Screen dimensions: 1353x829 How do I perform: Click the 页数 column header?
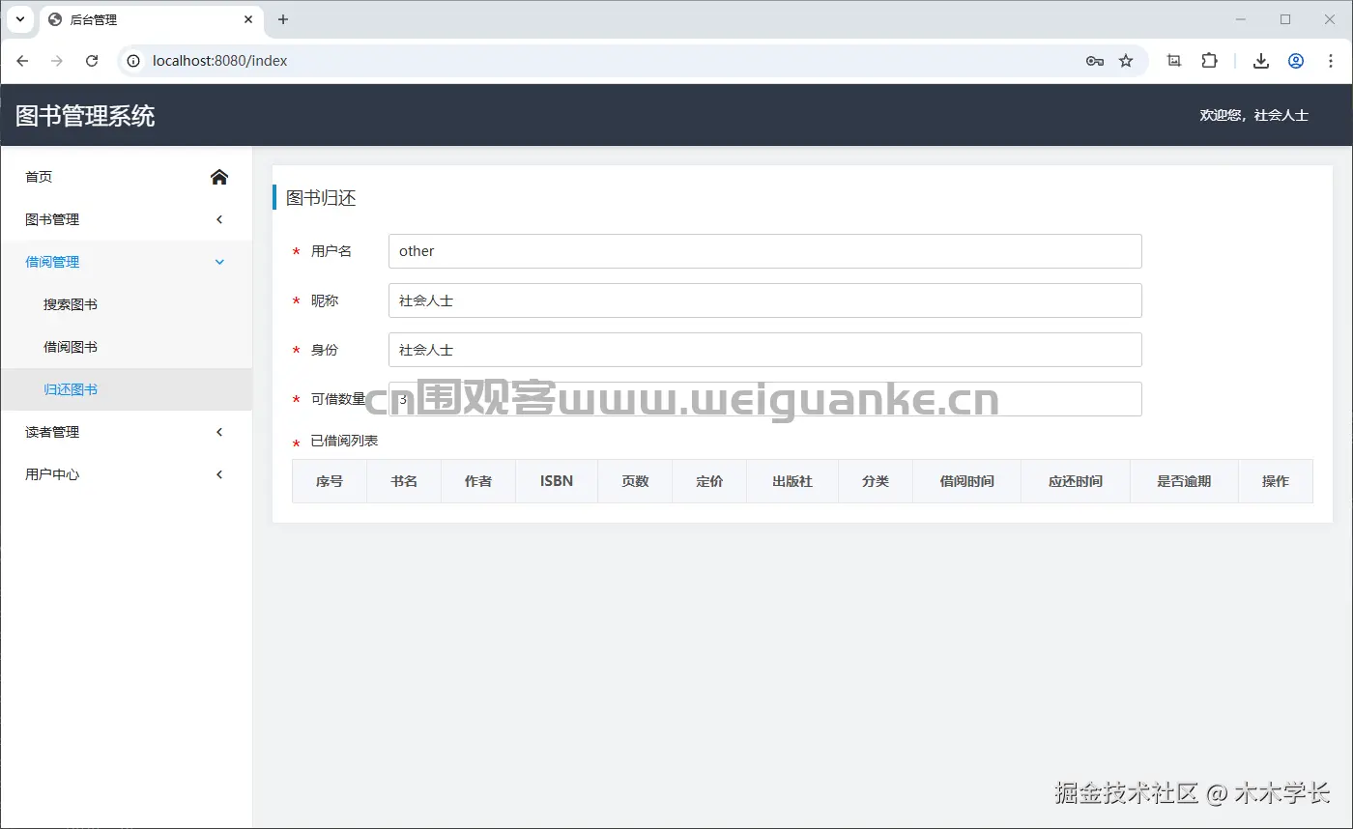(635, 481)
